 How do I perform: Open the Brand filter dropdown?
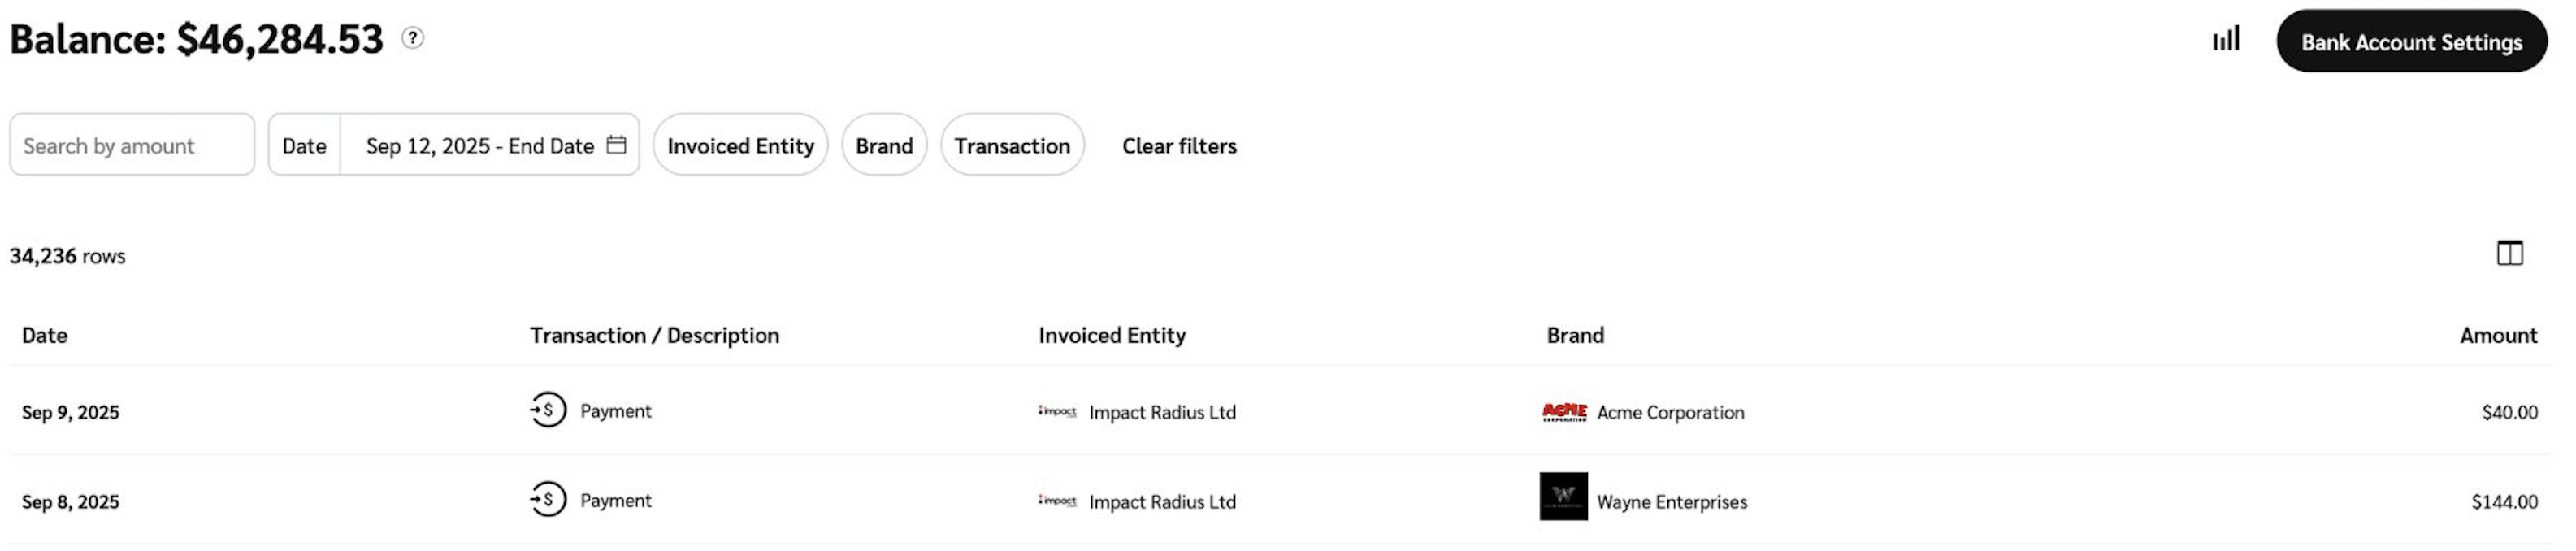point(884,146)
